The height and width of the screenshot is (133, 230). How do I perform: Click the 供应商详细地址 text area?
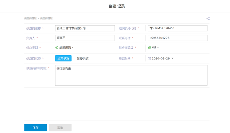click(131, 75)
